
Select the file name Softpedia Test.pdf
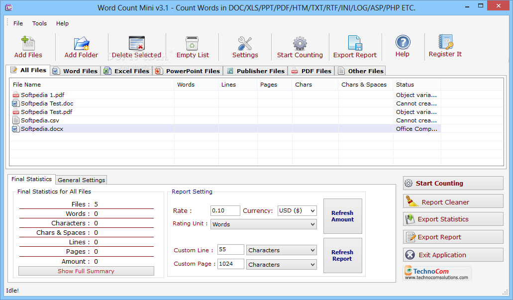(46, 112)
